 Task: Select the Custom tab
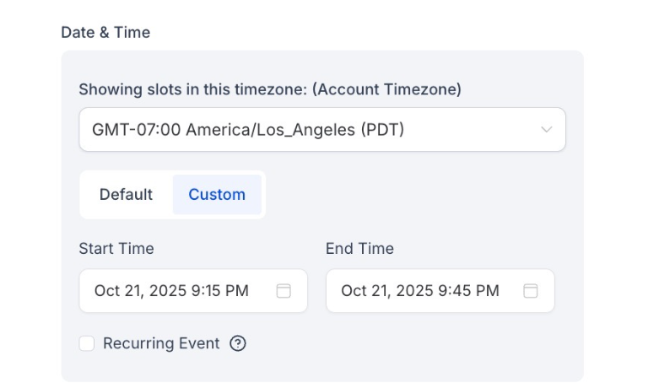click(x=217, y=195)
